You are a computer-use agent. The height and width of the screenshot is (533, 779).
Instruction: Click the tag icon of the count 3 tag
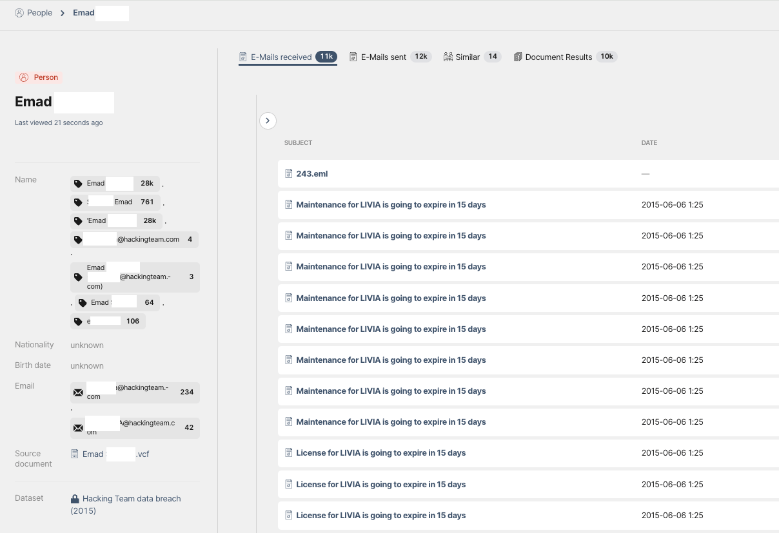(x=79, y=277)
